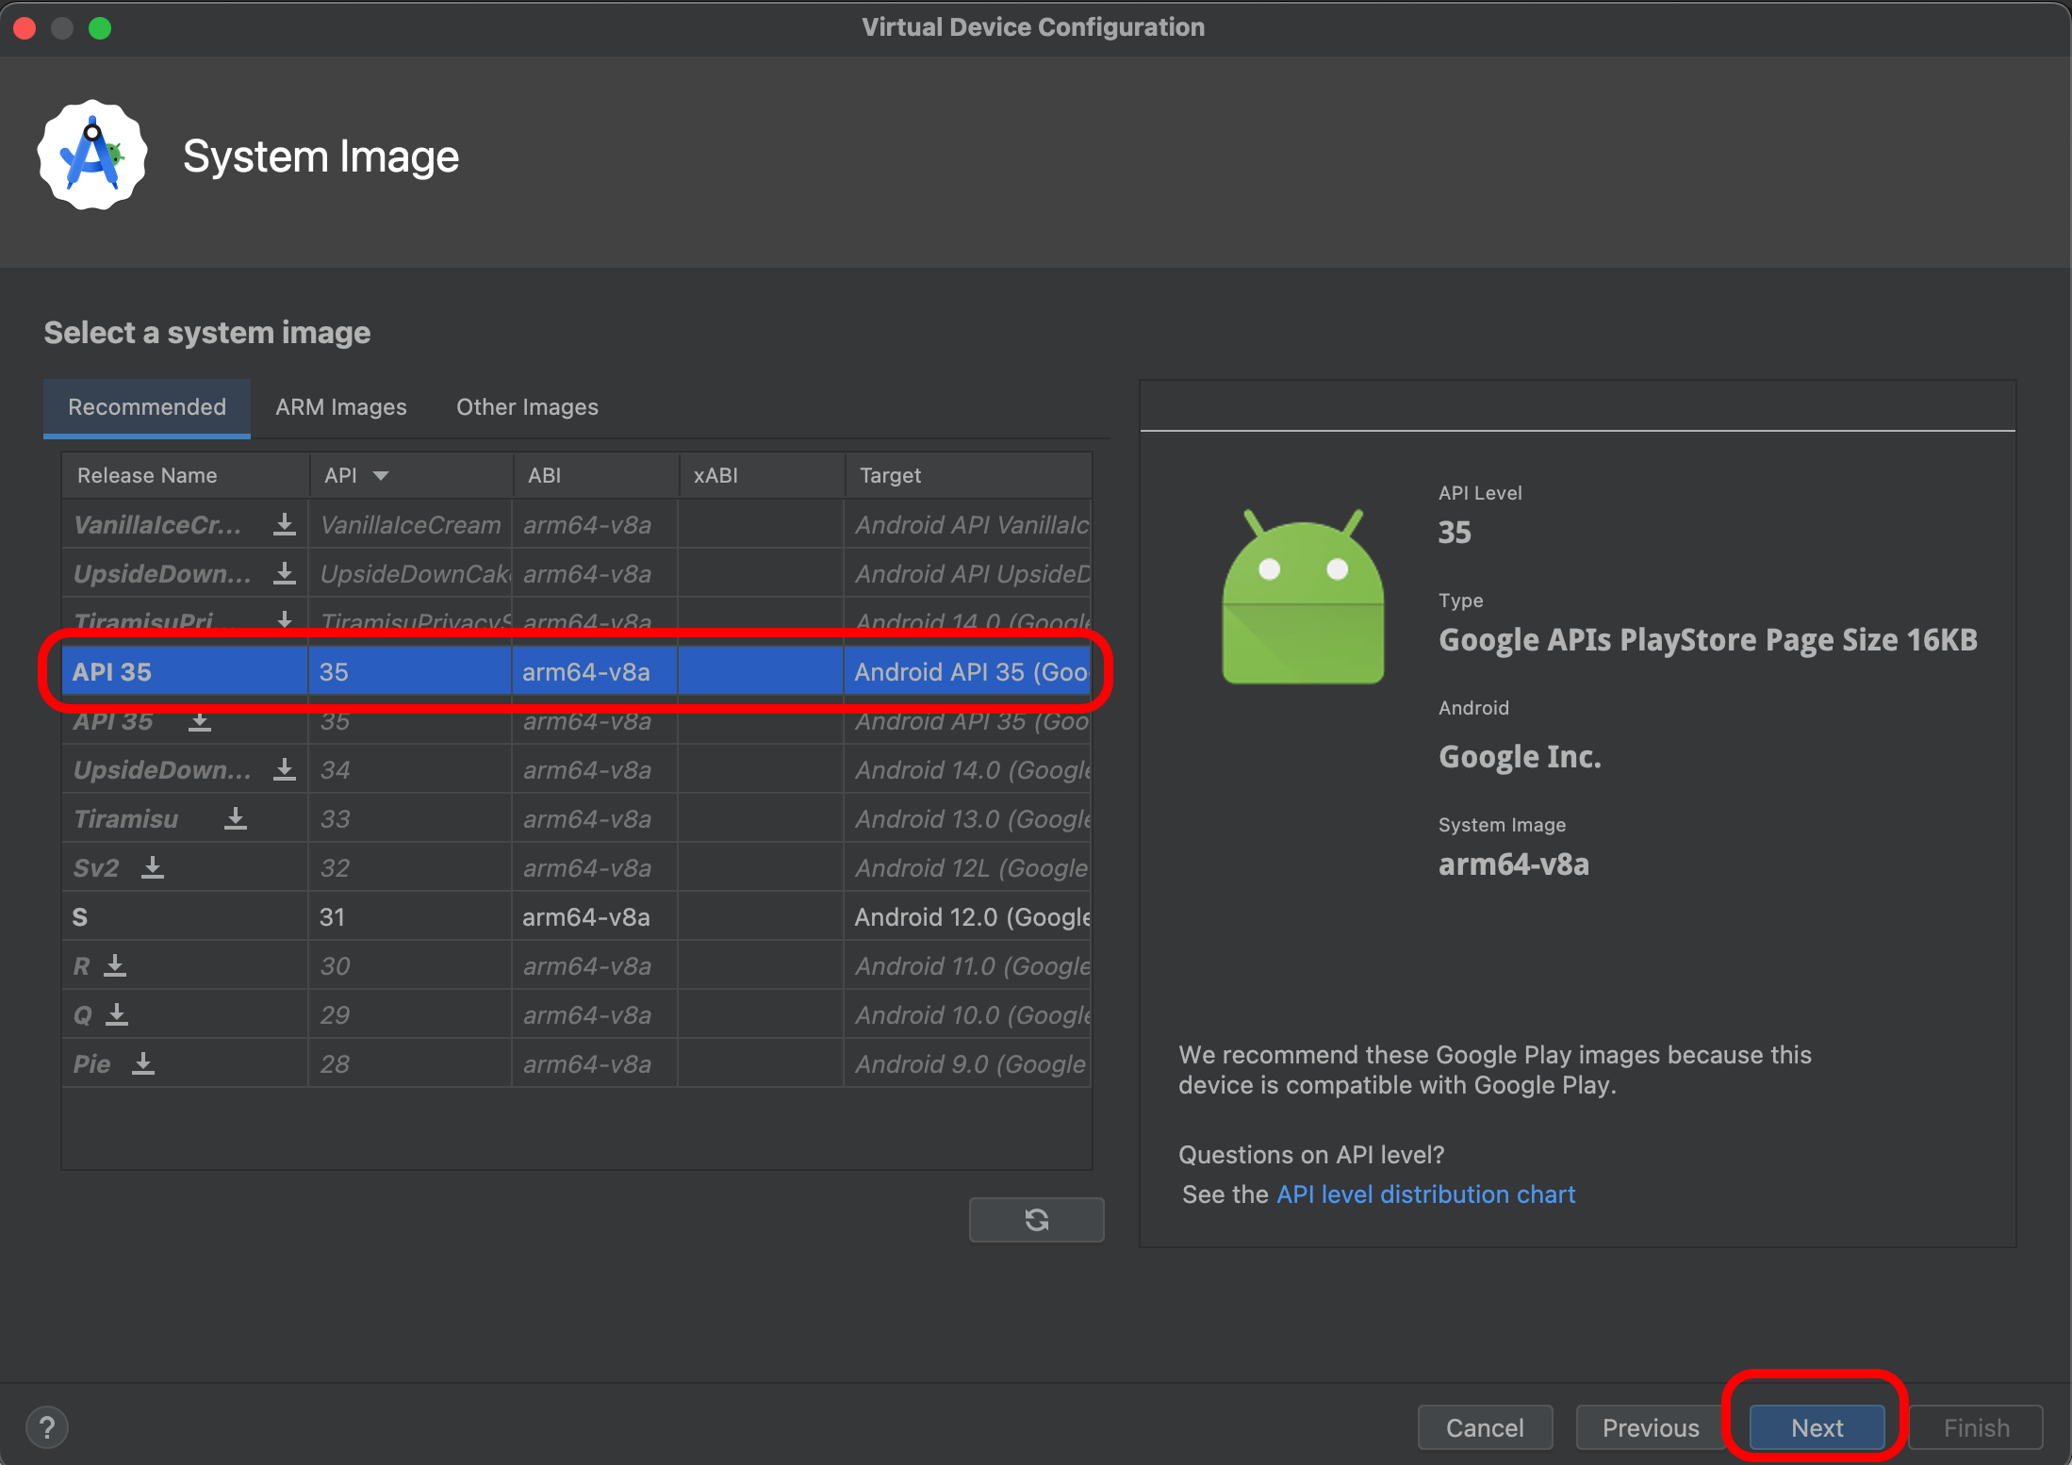Image resolution: width=2072 pixels, height=1465 pixels.
Task: Click download icon next to Tiramisu
Action: click(236, 818)
